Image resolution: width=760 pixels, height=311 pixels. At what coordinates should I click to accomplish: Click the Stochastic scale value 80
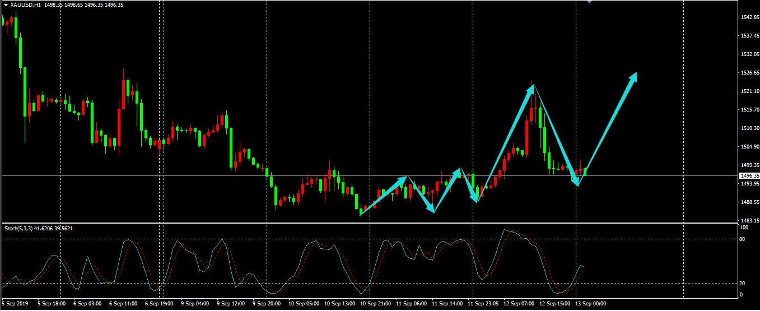pos(743,239)
